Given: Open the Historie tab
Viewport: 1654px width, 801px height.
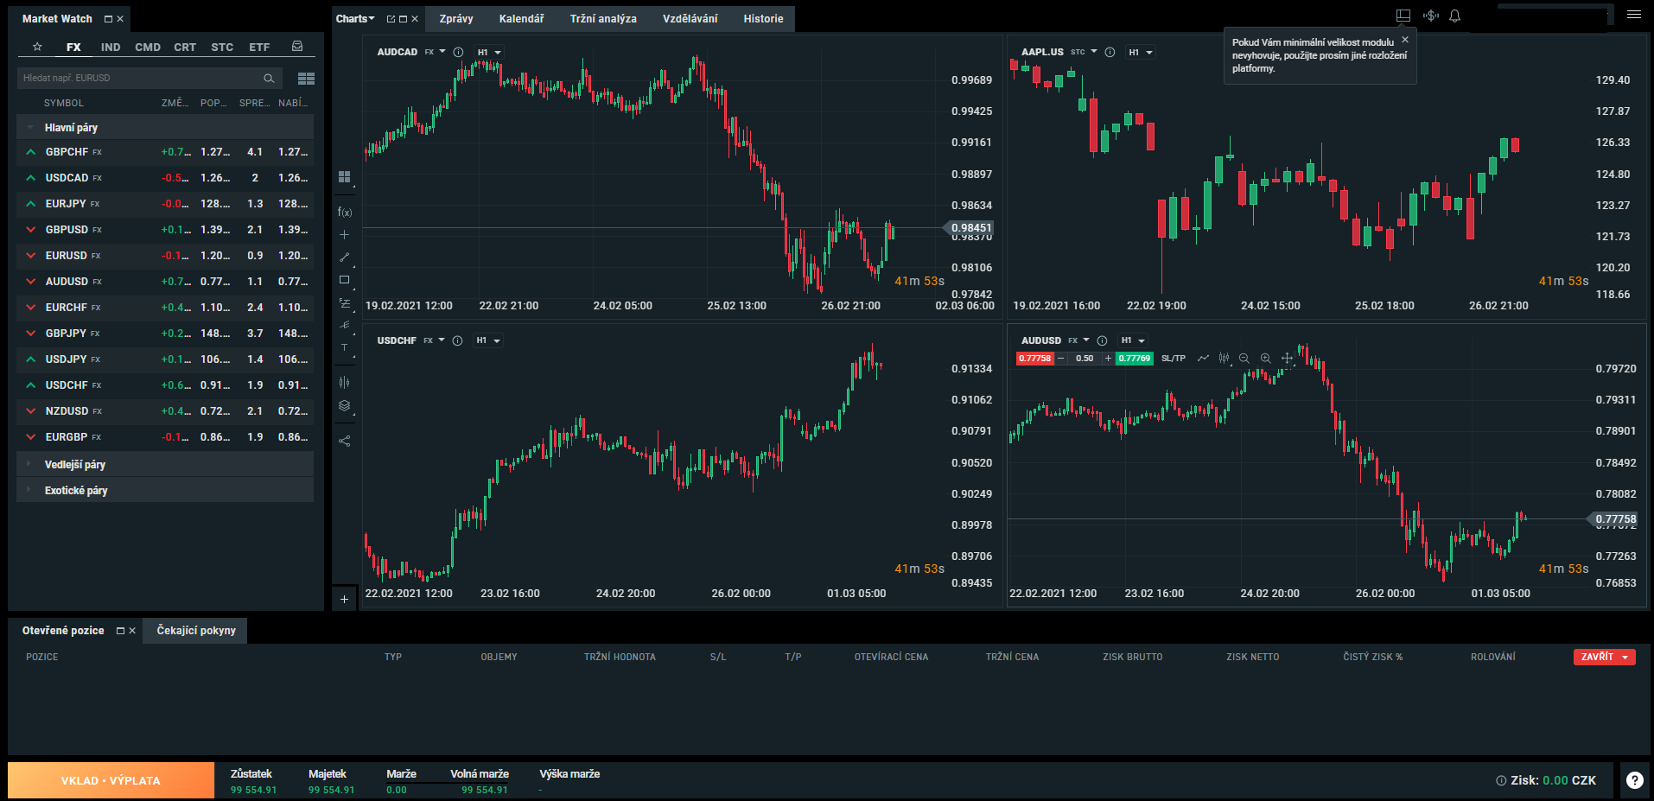Looking at the screenshot, I should (763, 18).
